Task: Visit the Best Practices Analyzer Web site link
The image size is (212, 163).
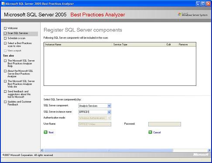Action: tap(21, 84)
